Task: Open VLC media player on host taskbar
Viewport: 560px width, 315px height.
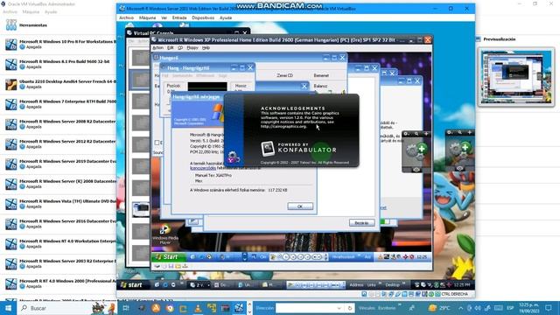Action: [x=198, y=308]
